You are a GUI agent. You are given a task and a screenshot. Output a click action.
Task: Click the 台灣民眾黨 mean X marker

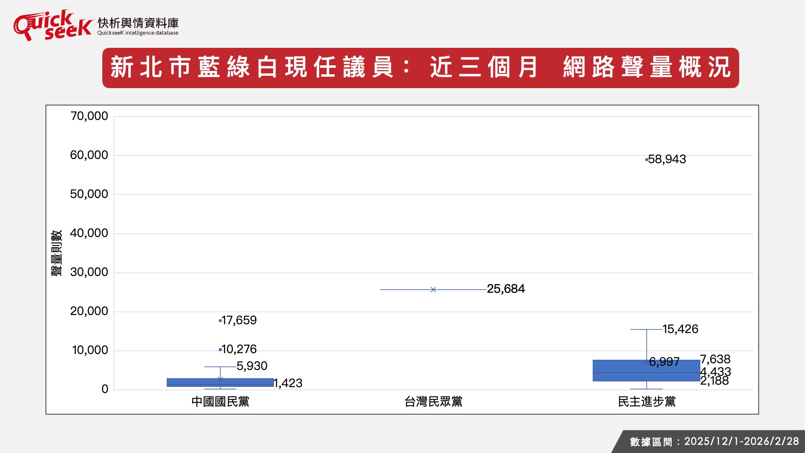point(433,289)
